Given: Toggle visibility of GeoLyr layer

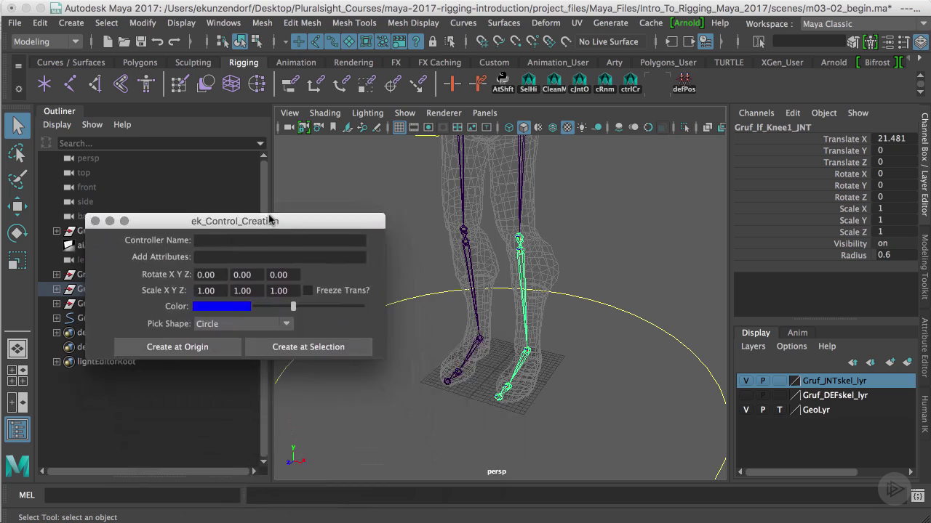Looking at the screenshot, I should 746,410.
